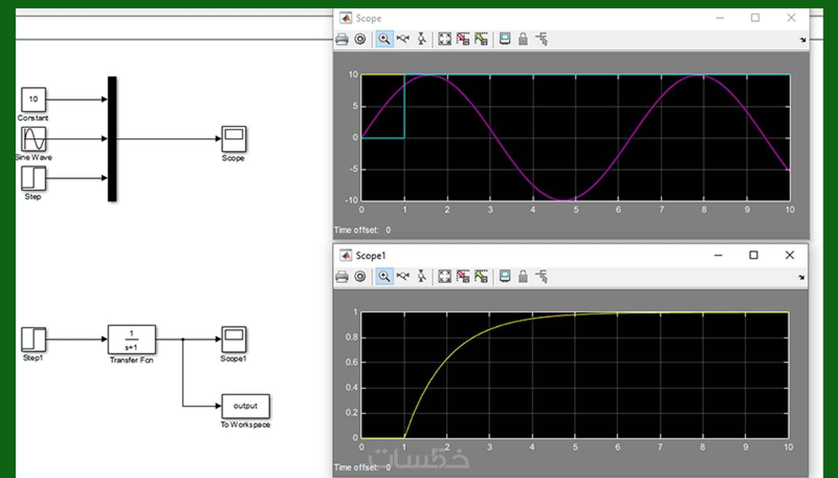This screenshot has width=838, height=478.
Task: Toggle axes lock icon in Scope1 window
Action: click(523, 276)
